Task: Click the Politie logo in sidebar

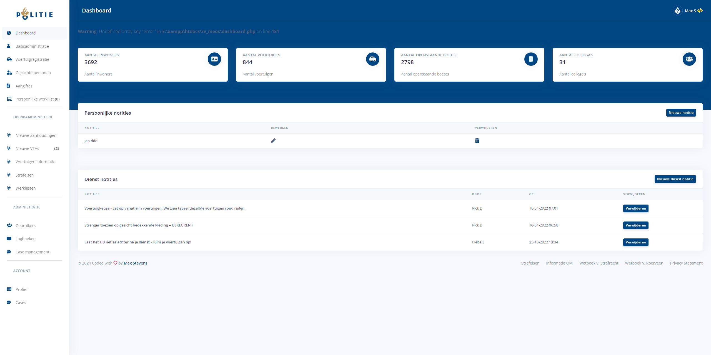Action: click(x=34, y=14)
